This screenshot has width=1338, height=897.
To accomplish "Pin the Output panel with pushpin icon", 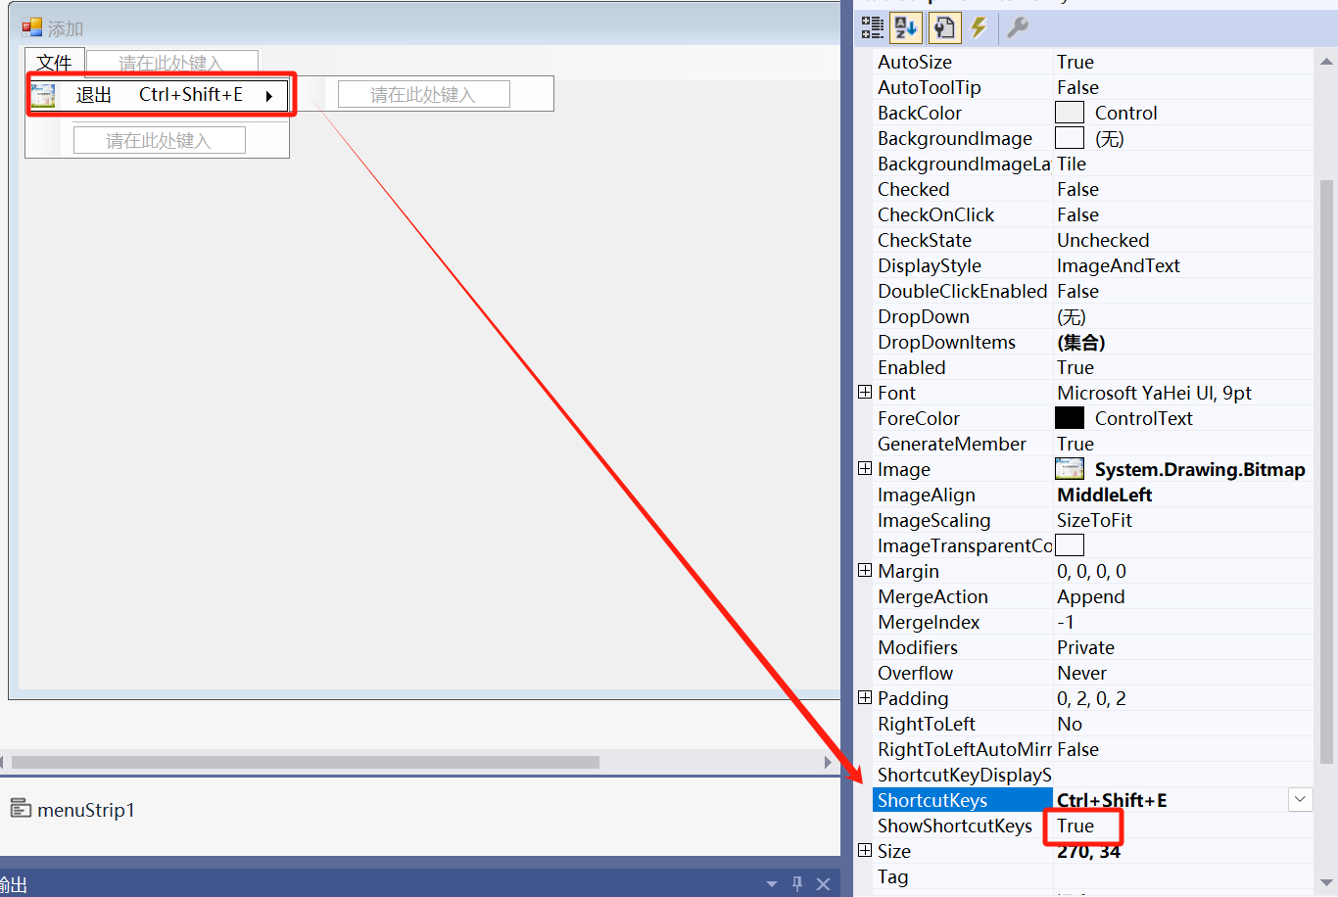I will pyautogui.click(x=797, y=883).
